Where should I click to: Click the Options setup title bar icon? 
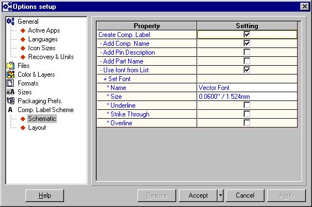(x=7, y=7)
